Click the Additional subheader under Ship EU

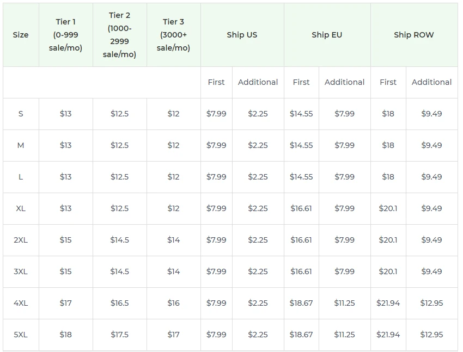click(x=344, y=82)
